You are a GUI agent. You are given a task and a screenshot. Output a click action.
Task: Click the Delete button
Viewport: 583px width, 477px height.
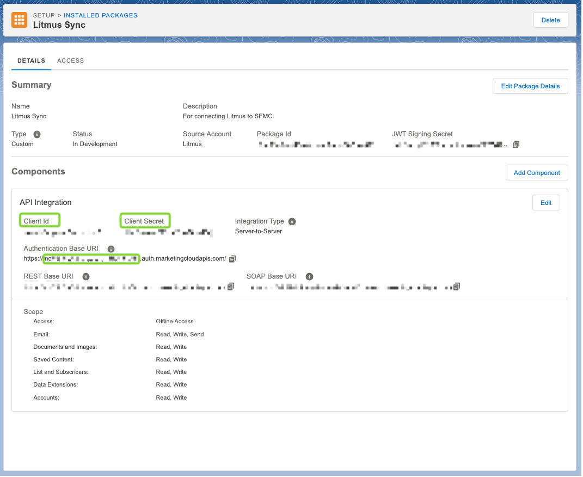coord(550,20)
